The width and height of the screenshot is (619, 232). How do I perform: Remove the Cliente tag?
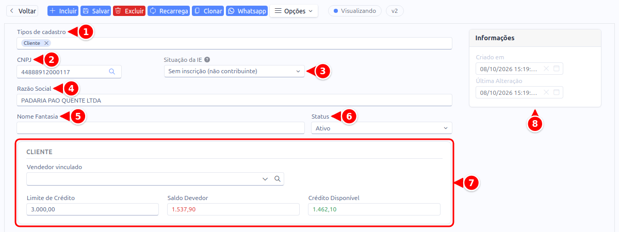(x=46, y=43)
